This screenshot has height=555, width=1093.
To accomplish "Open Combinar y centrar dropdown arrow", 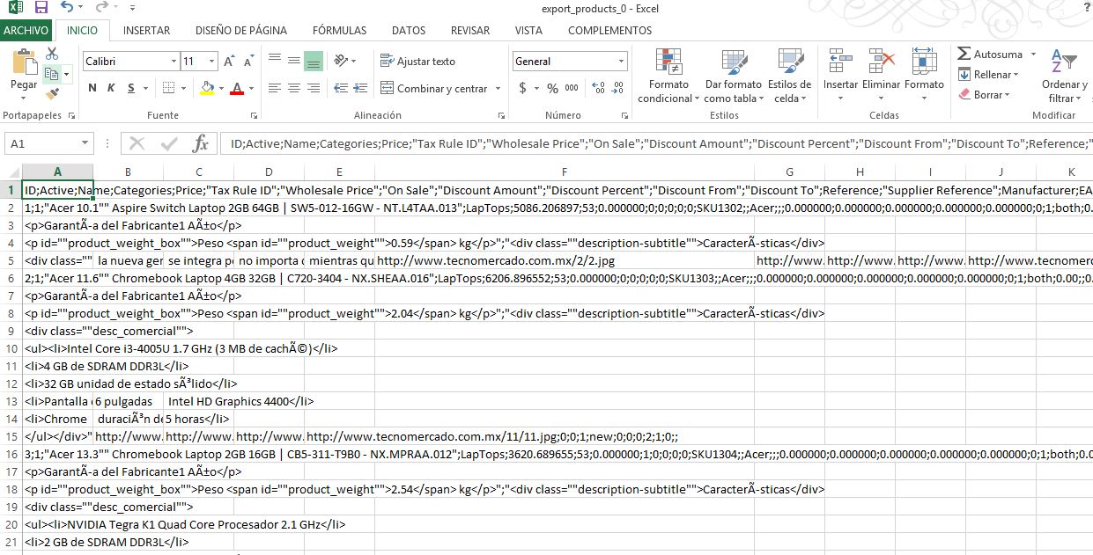I will (498, 88).
